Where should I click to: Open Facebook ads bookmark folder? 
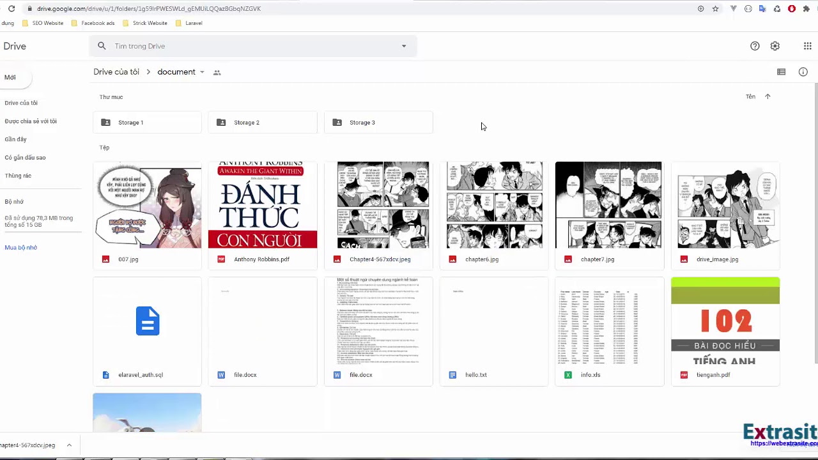point(93,23)
